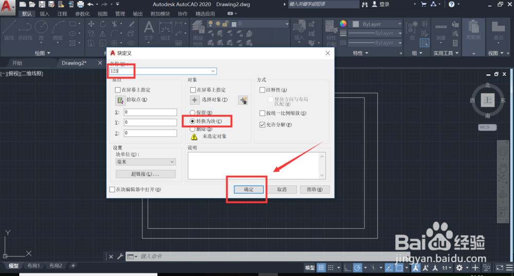Screen dimensions: 514x276
Task: Switch to the Layout1 tab
Action: (x=33, y=266)
